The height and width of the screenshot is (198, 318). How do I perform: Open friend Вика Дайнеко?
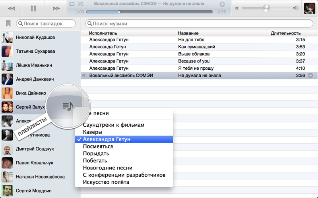pos(31,93)
